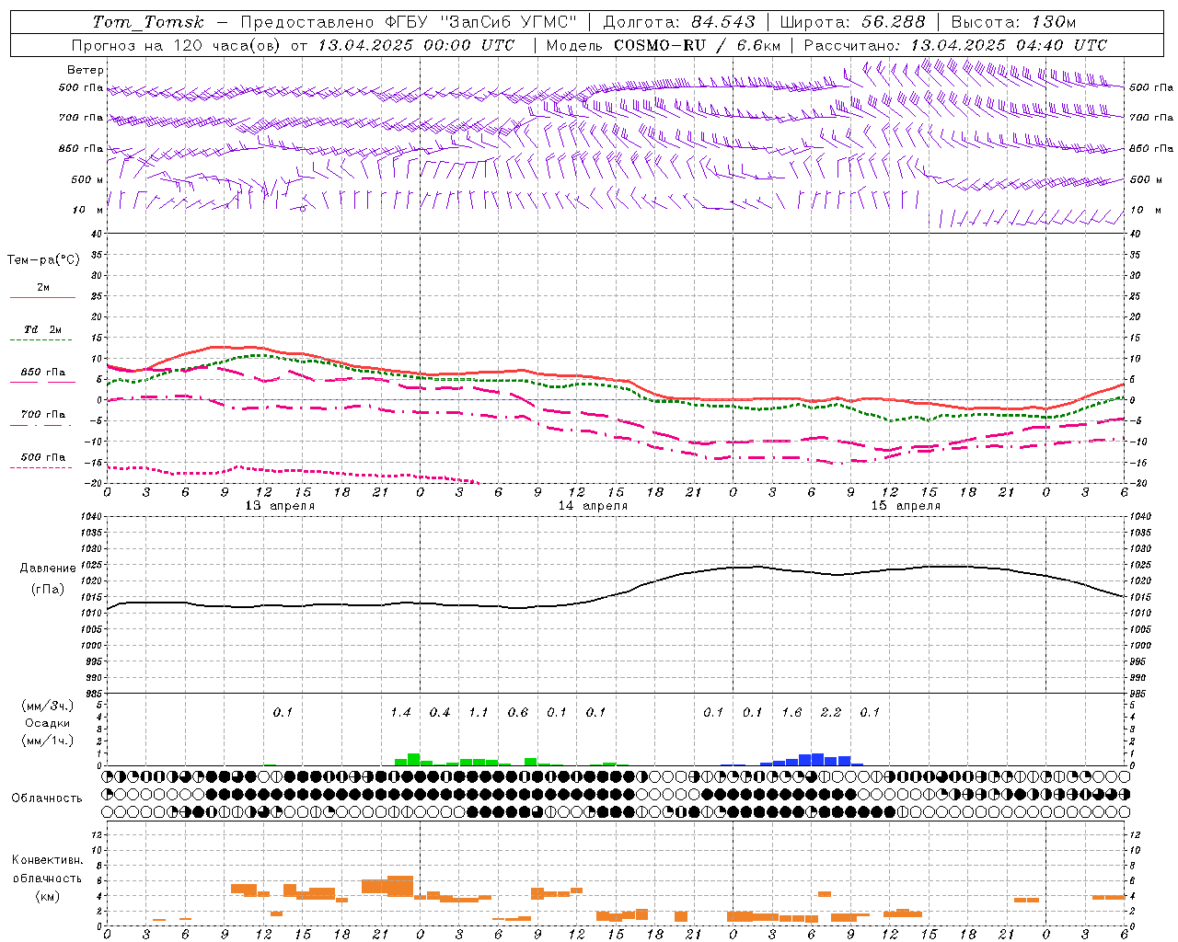Click the "1.1" precipitation total value
Screen dimensions: 1178x942
click(479, 712)
